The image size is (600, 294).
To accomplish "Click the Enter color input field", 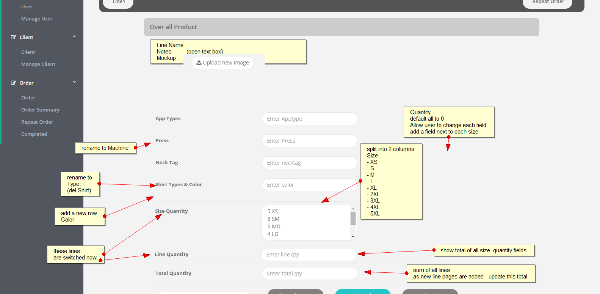I will pyautogui.click(x=309, y=185).
